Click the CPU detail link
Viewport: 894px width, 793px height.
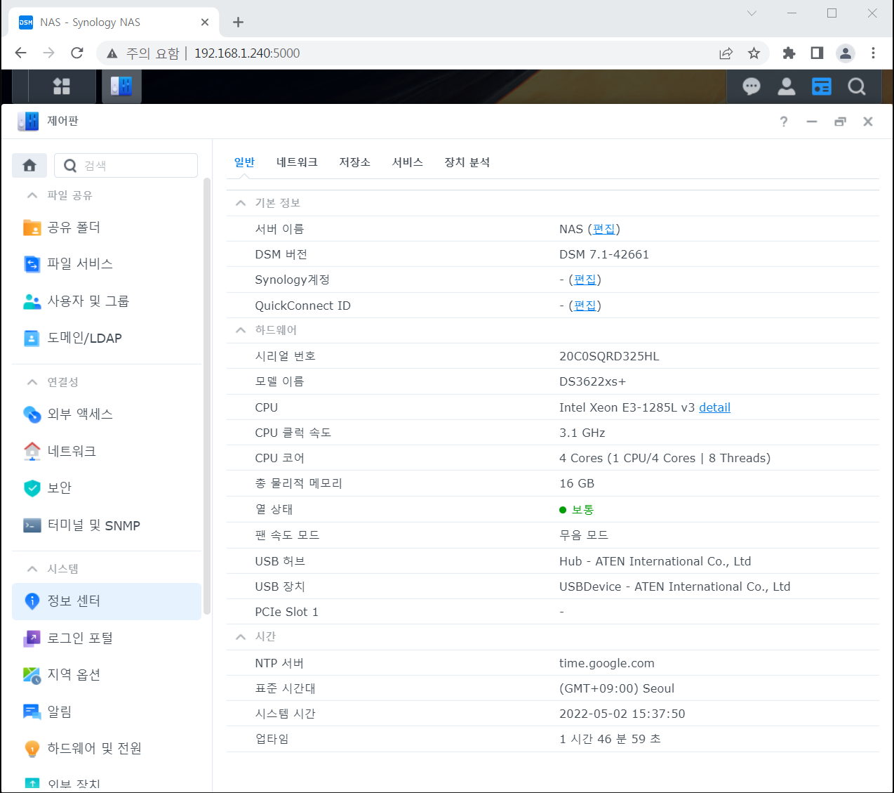[x=714, y=407]
